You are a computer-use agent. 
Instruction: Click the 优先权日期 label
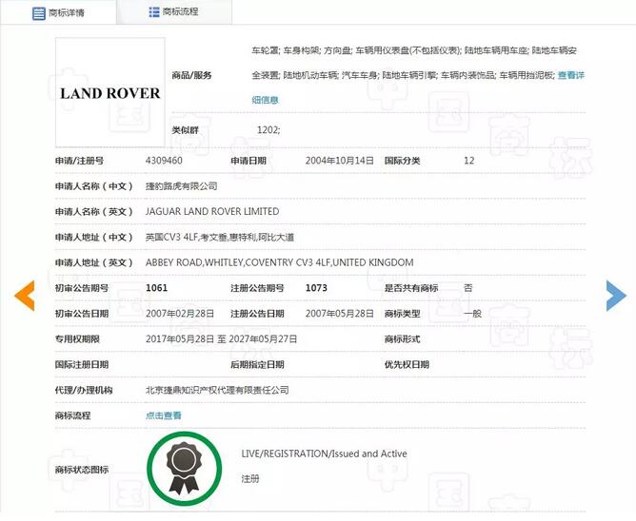pos(407,365)
